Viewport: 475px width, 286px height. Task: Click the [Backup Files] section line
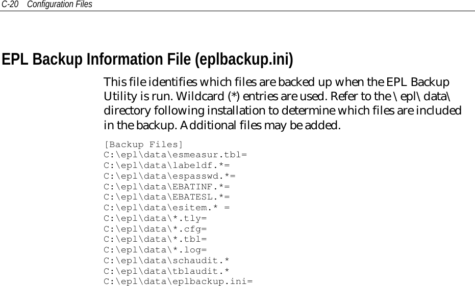pos(143,145)
